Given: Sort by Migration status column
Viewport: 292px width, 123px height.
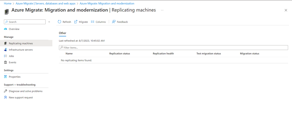Looking at the screenshot, I should tap(249, 54).
